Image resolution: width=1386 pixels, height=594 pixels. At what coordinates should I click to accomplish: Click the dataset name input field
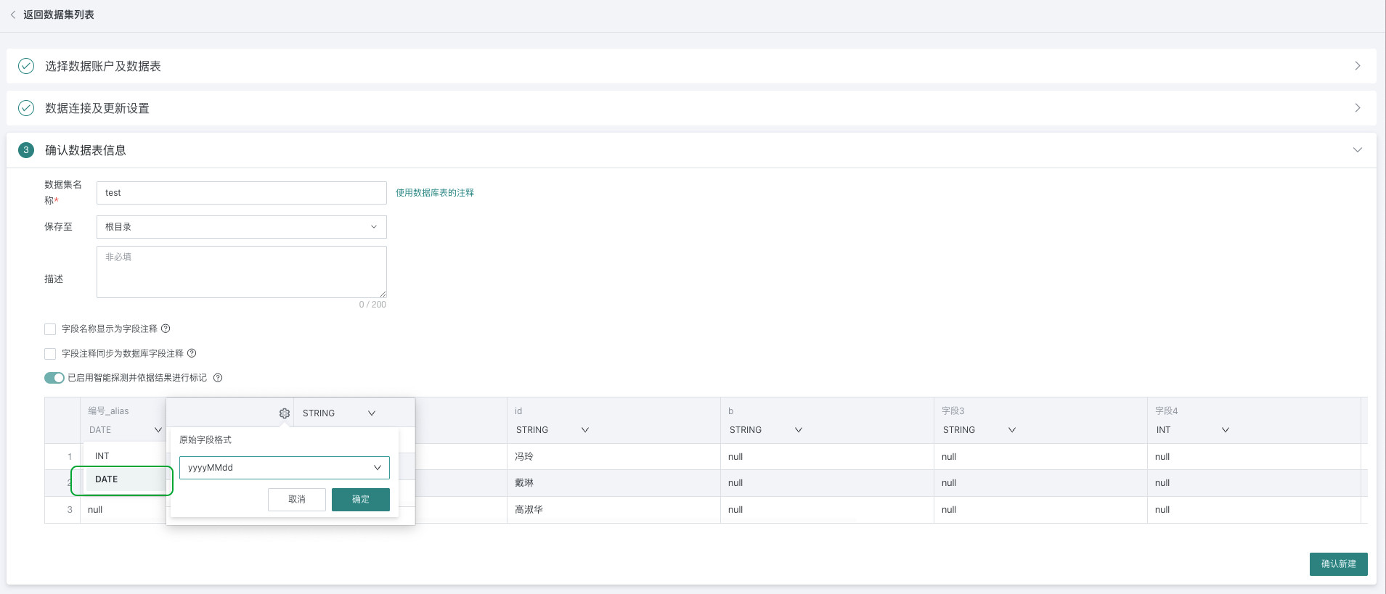(x=241, y=193)
